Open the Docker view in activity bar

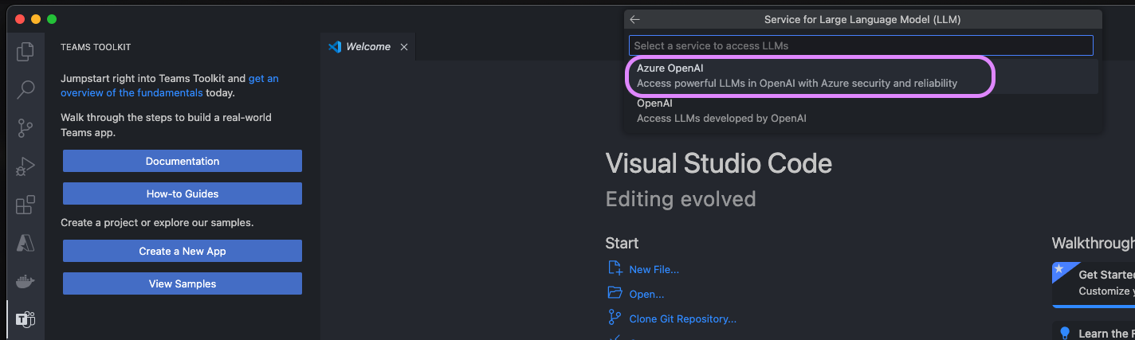[x=26, y=281]
